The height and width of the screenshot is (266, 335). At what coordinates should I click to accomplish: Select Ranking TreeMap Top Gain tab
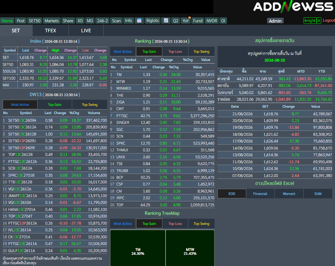[149, 224]
